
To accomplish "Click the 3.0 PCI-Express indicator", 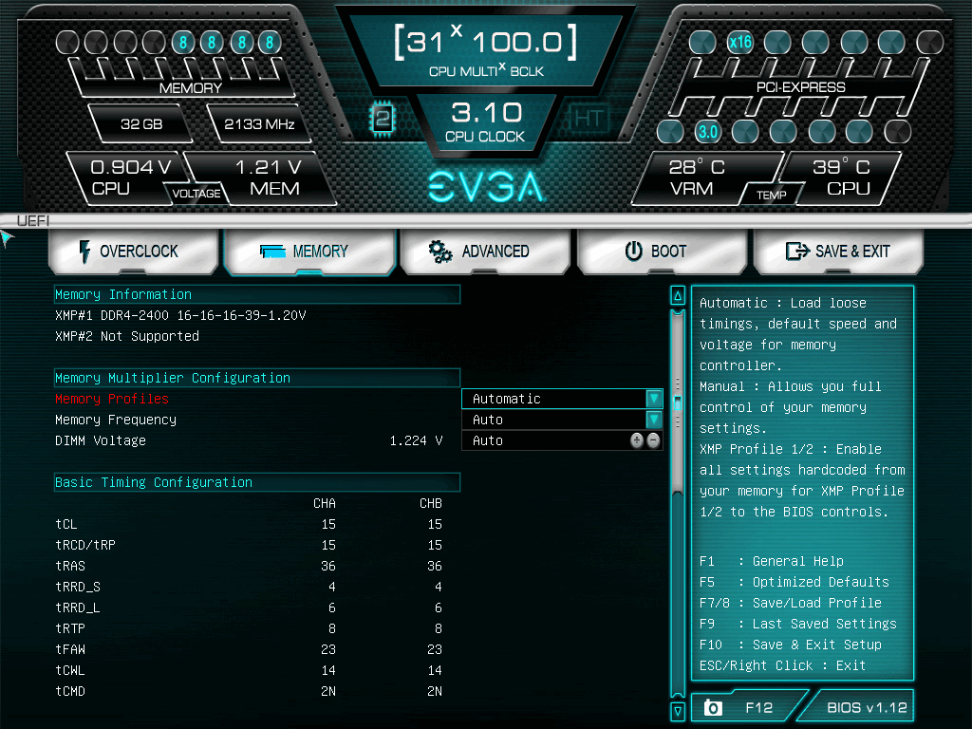I will pos(708,131).
